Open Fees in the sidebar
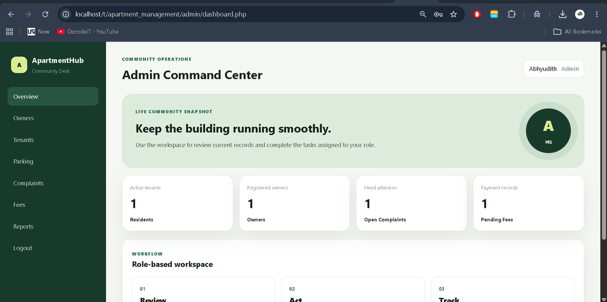This screenshot has height=302, width=607. [53, 204]
